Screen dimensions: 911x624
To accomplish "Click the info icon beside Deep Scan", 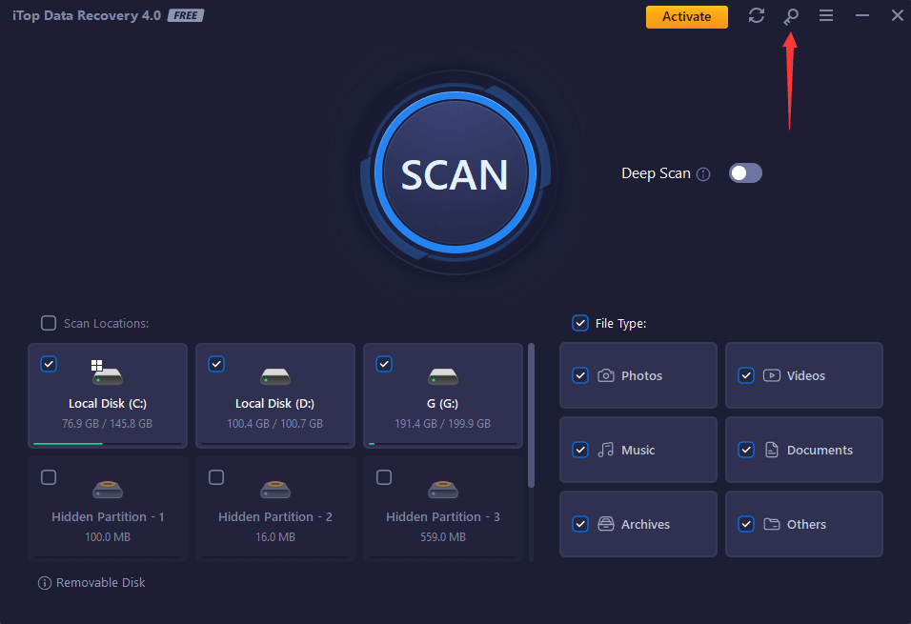I will point(702,173).
